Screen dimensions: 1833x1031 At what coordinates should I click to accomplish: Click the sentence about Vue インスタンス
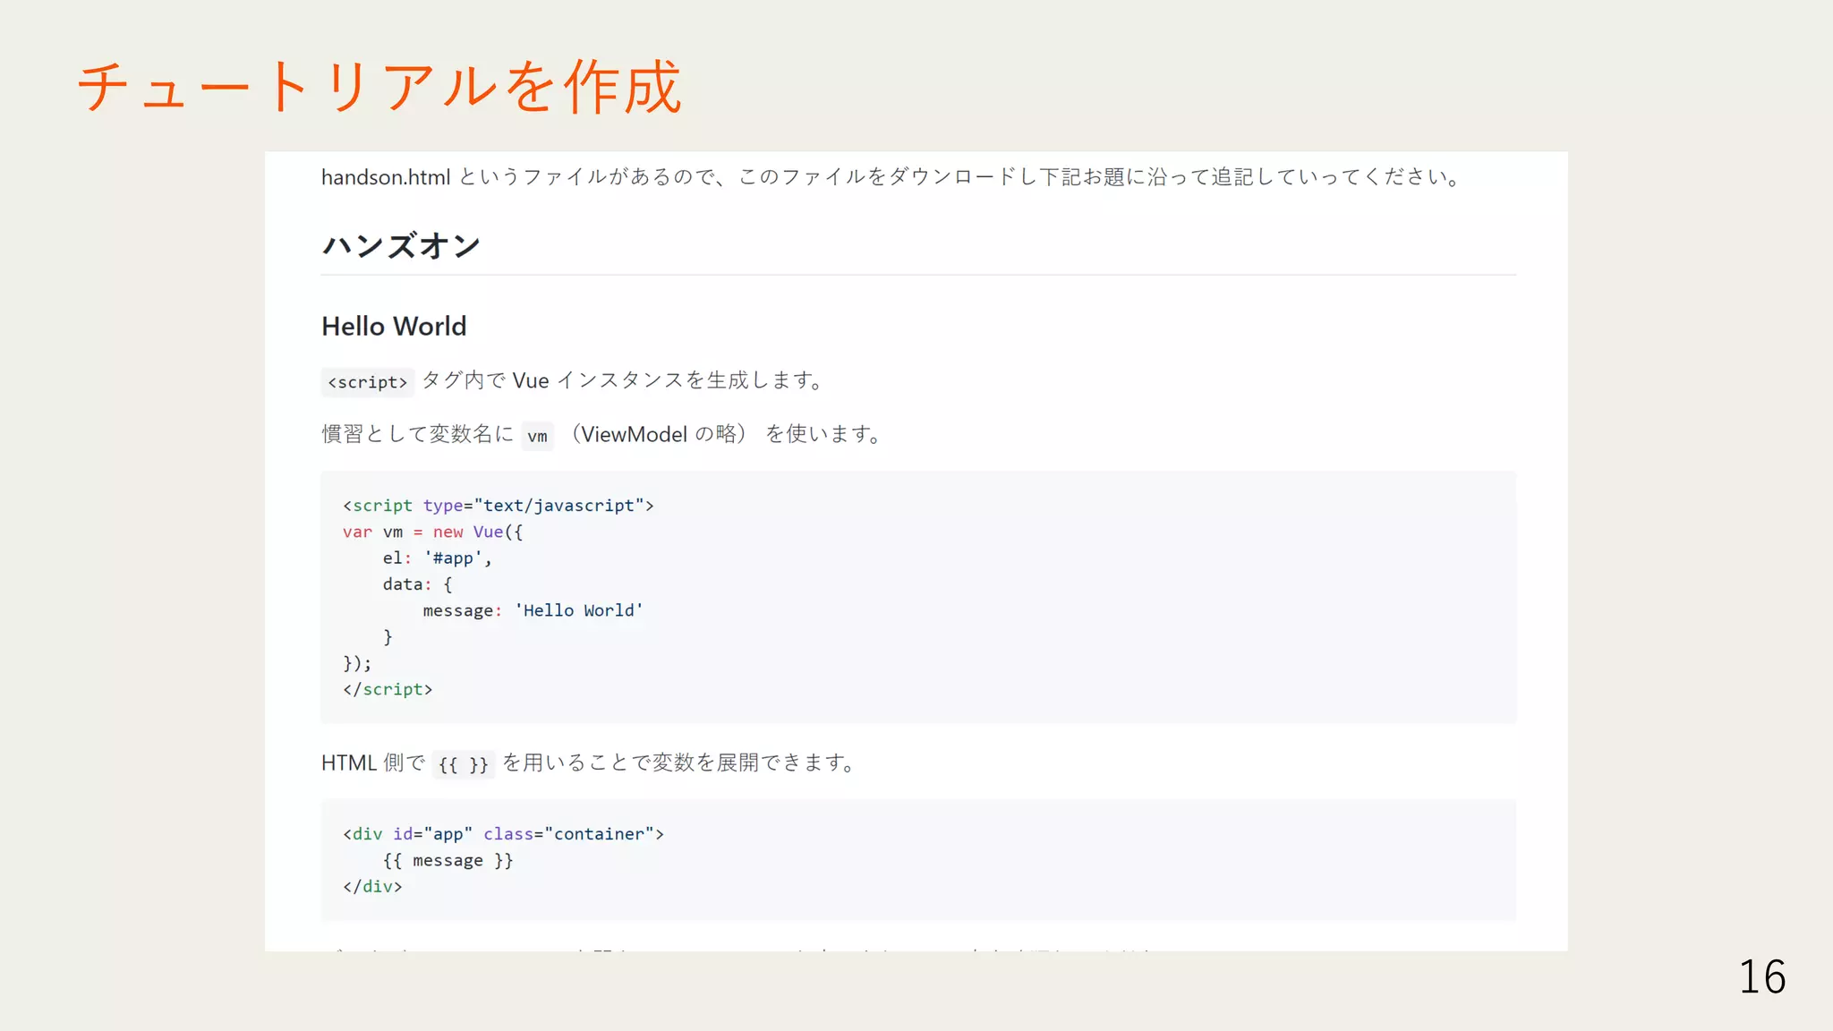pyautogui.click(x=623, y=380)
